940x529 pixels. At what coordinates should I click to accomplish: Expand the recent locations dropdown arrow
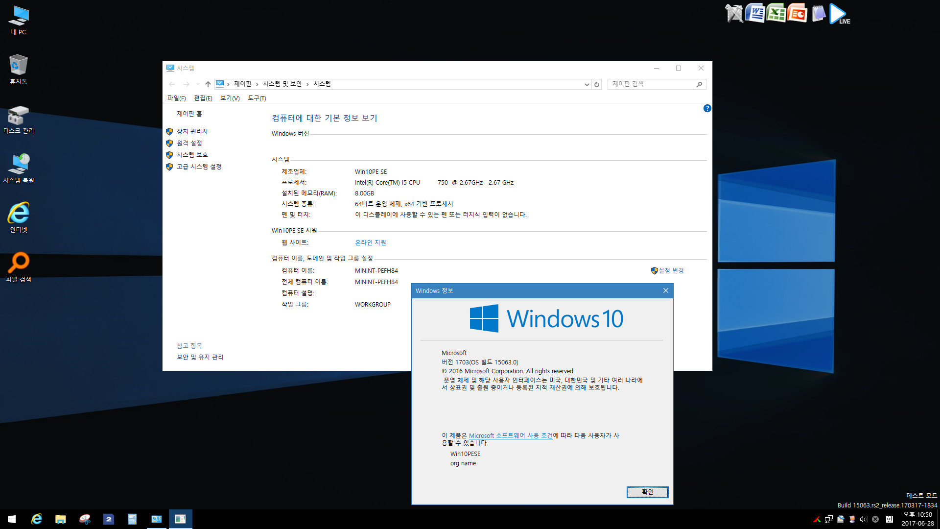click(x=198, y=84)
